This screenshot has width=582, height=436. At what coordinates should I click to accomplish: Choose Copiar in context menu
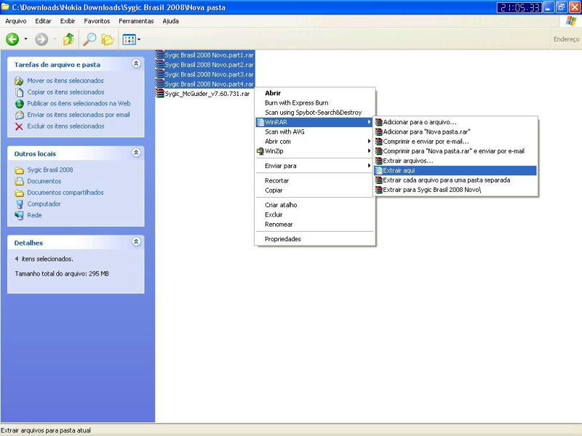pyautogui.click(x=315, y=190)
